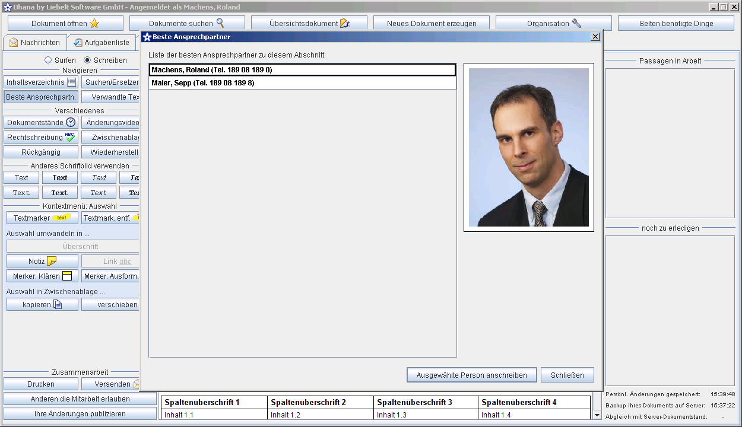
Task: Select the Surfen radio button
Action: pyautogui.click(x=48, y=60)
